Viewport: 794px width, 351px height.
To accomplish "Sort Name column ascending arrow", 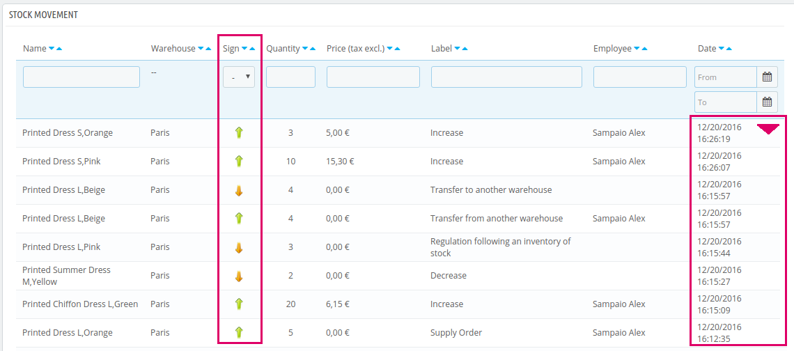I will click(x=59, y=49).
